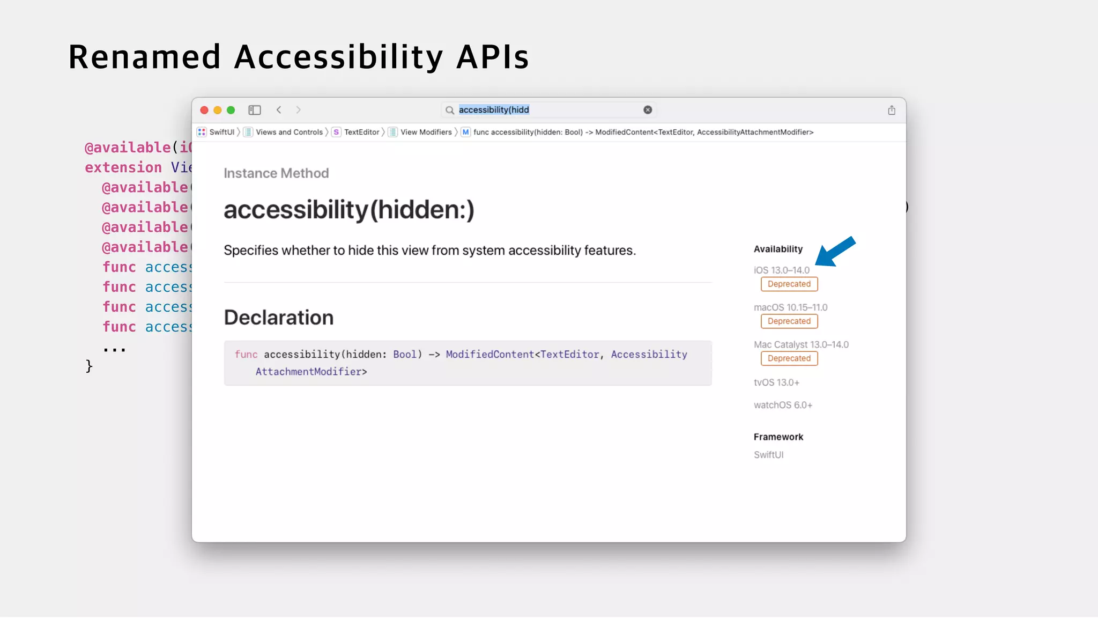The width and height of the screenshot is (1098, 618).
Task: Click the purple S TextEditor breadcrumb icon
Action: pos(336,132)
